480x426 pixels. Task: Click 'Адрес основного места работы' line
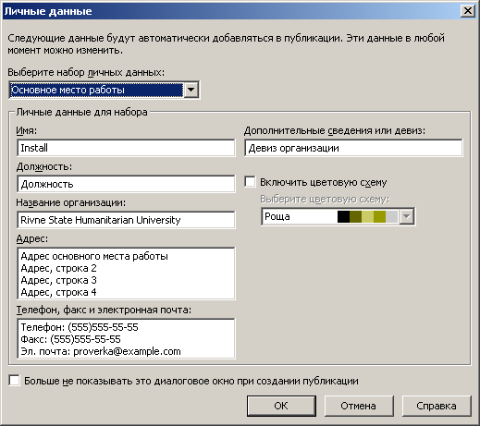click(94, 256)
